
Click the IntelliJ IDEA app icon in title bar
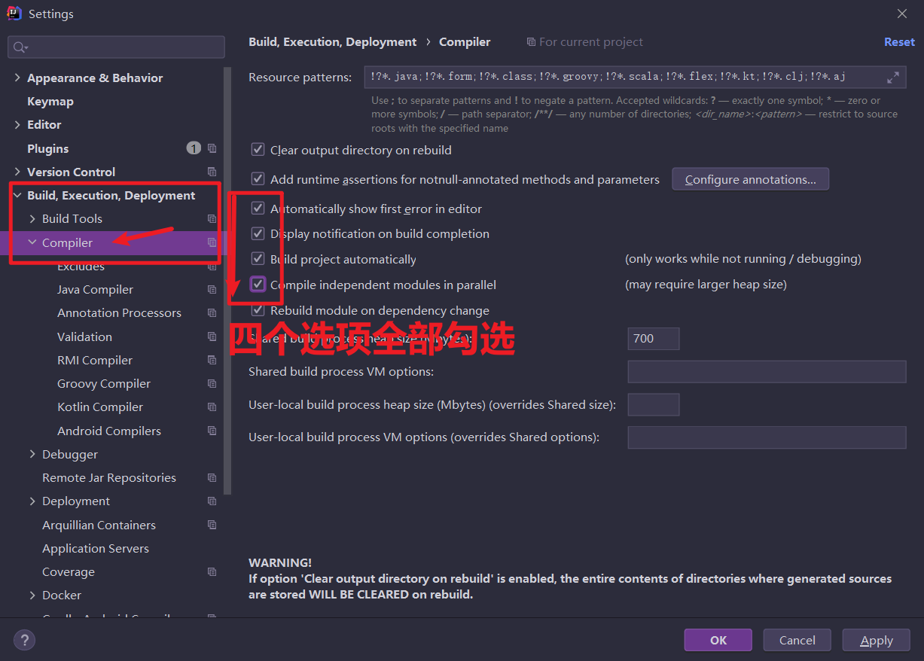pos(14,14)
